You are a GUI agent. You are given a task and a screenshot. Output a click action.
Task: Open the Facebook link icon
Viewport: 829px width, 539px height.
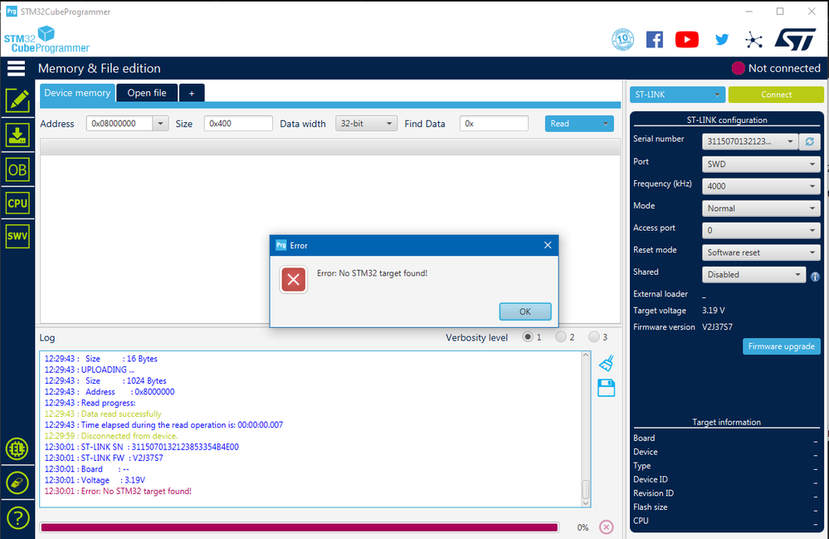655,40
